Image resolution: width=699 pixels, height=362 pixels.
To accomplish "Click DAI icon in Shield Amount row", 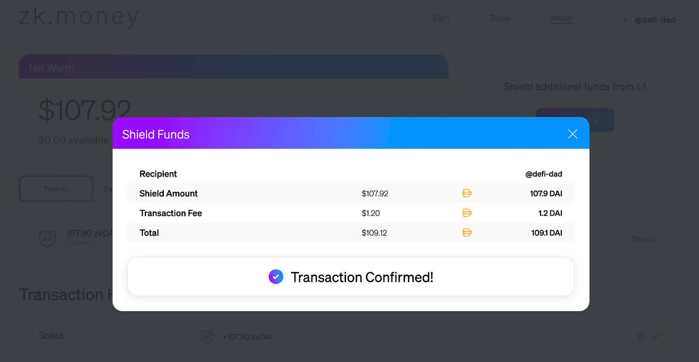I will pyautogui.click(x=467, y=193).
